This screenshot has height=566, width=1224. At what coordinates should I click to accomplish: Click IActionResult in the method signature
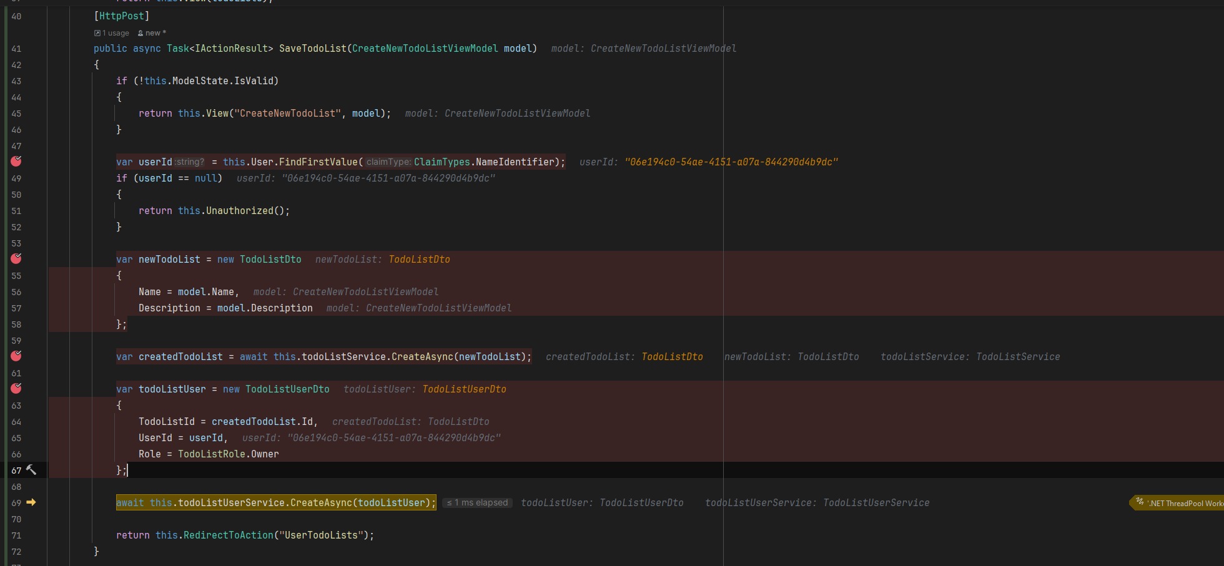click(231, 49)
